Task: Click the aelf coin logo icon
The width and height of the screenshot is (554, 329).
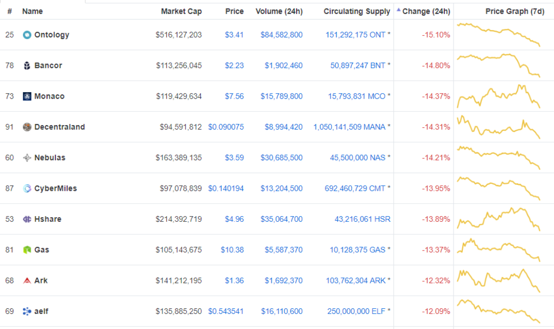Action: [x=27, y=311]
